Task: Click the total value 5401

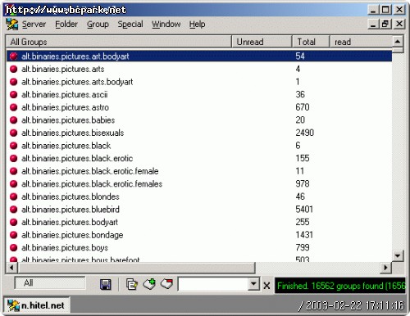Action: point(304,210)
